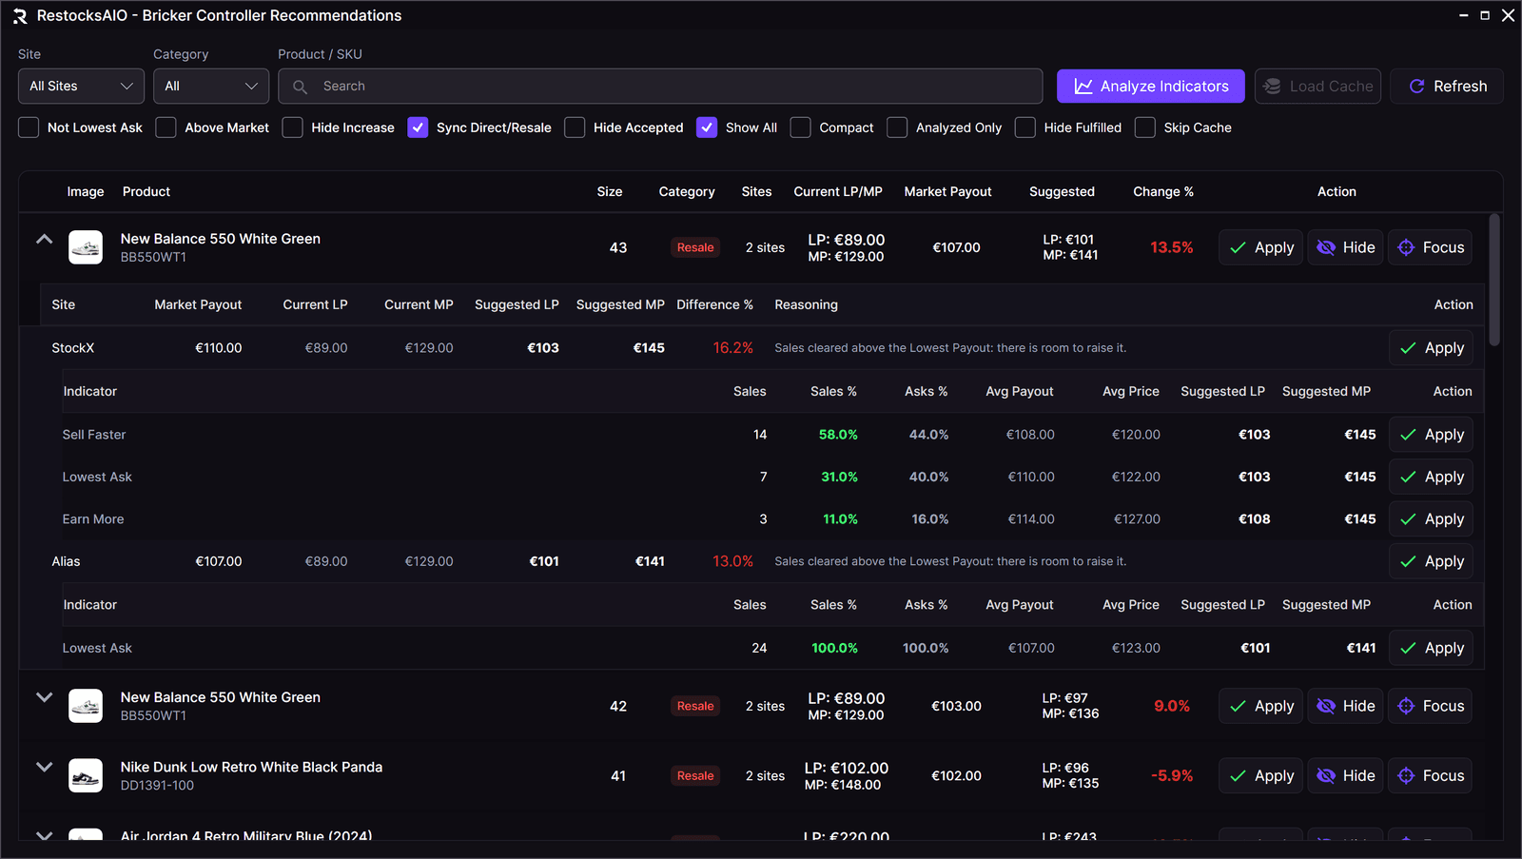The image size is (1522, 859).
Task: Apply suggestion for Nike Dunk Low Panda
Action: 1260,775
